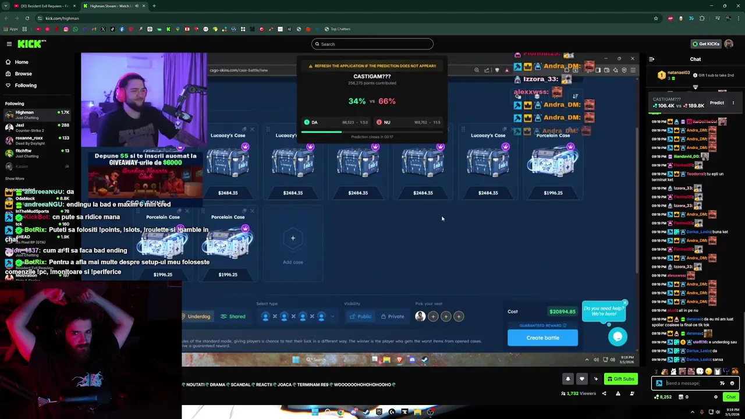
Task: Open Top Chatters bookmark
Action: [x=338, y=29]
